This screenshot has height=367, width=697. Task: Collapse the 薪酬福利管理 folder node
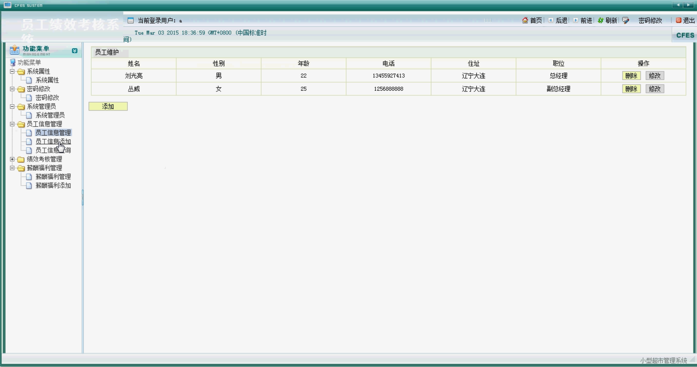(x=12, y=168)
